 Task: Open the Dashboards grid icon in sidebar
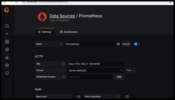click(7, 42)
